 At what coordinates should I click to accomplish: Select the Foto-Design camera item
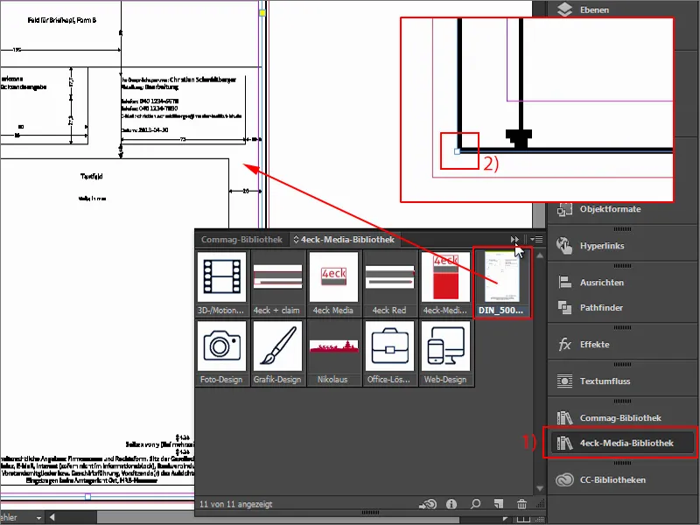coord(222,353)
